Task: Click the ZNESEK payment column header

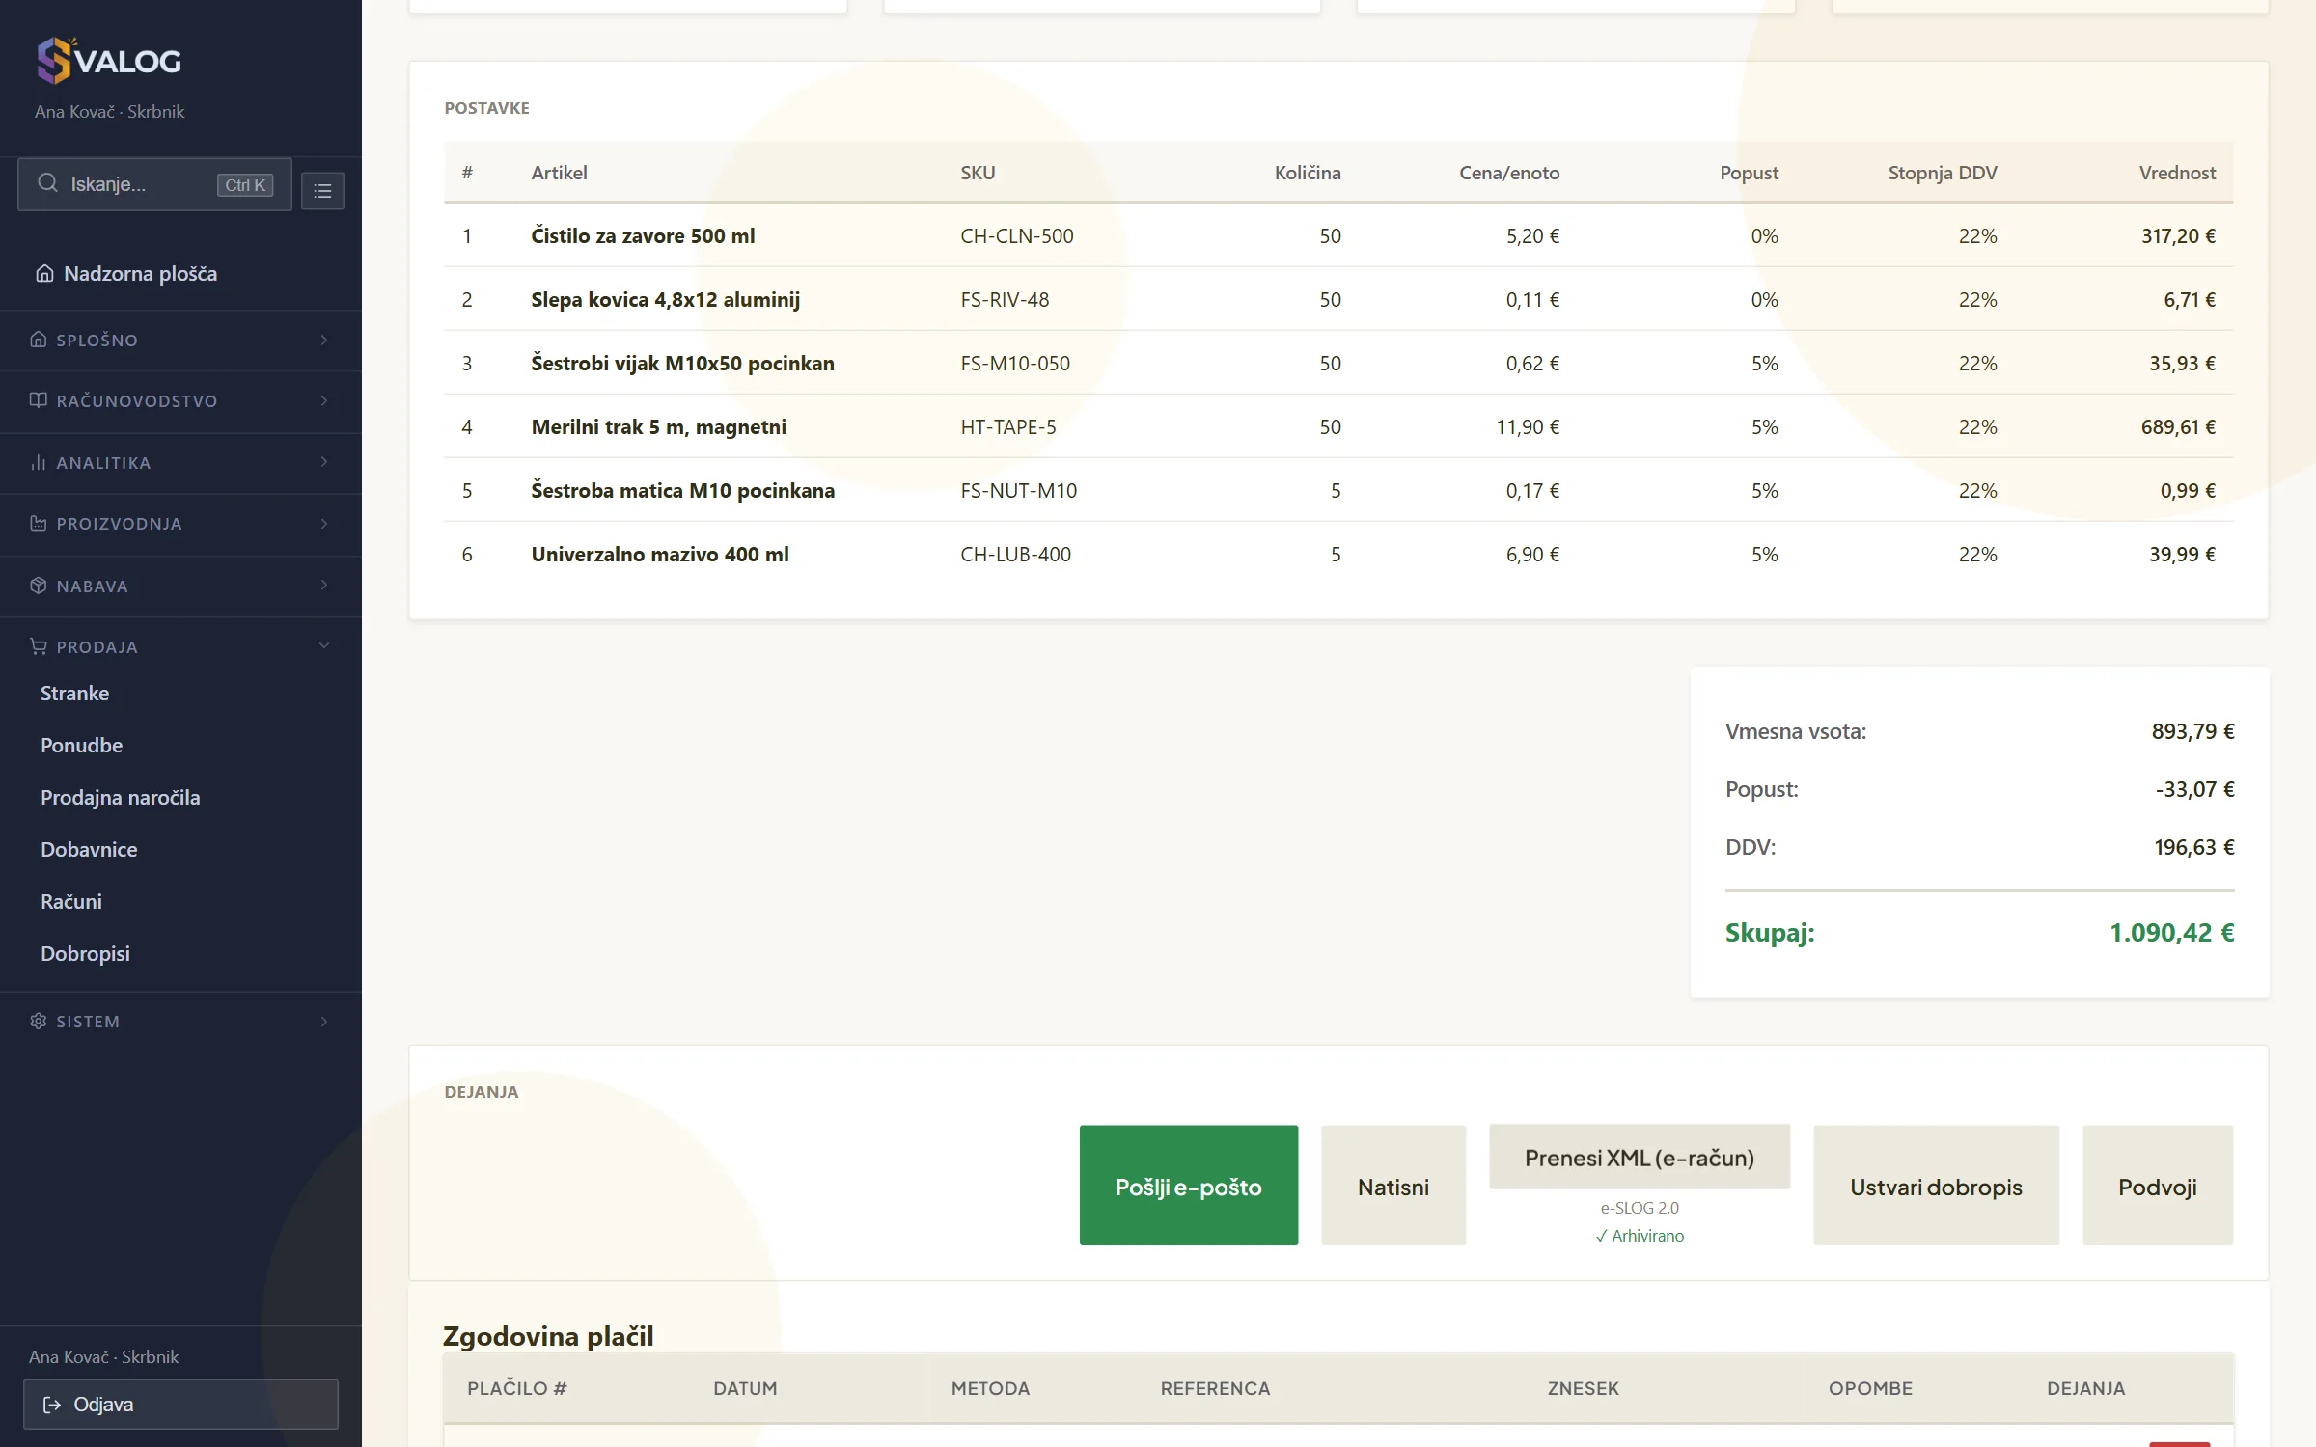Action: pos(1583,1388)
